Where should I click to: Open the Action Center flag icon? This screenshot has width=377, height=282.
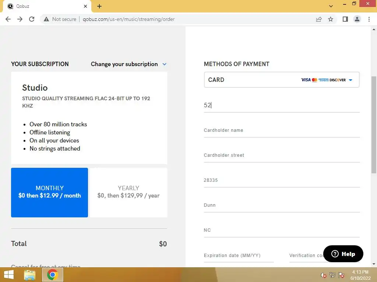(x=341, y=275)
